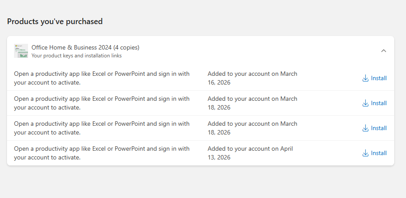Click the small chart graphic on the product image
The height and width of the screenshot is (198, 406).
coord(24,55)
